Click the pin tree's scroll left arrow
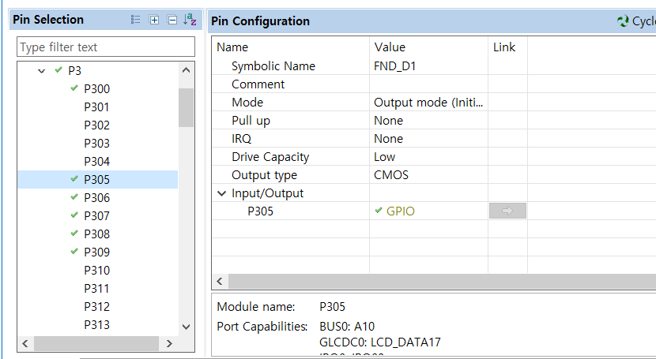 (25, 343)
